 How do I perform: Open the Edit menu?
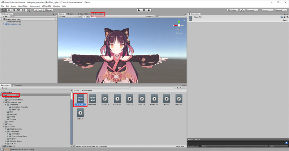point(8,6)
